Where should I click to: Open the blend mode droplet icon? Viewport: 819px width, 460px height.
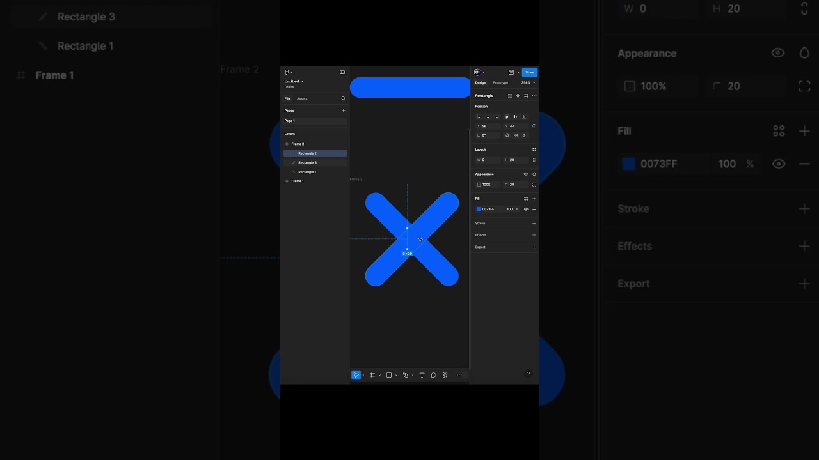coord(534,174)
